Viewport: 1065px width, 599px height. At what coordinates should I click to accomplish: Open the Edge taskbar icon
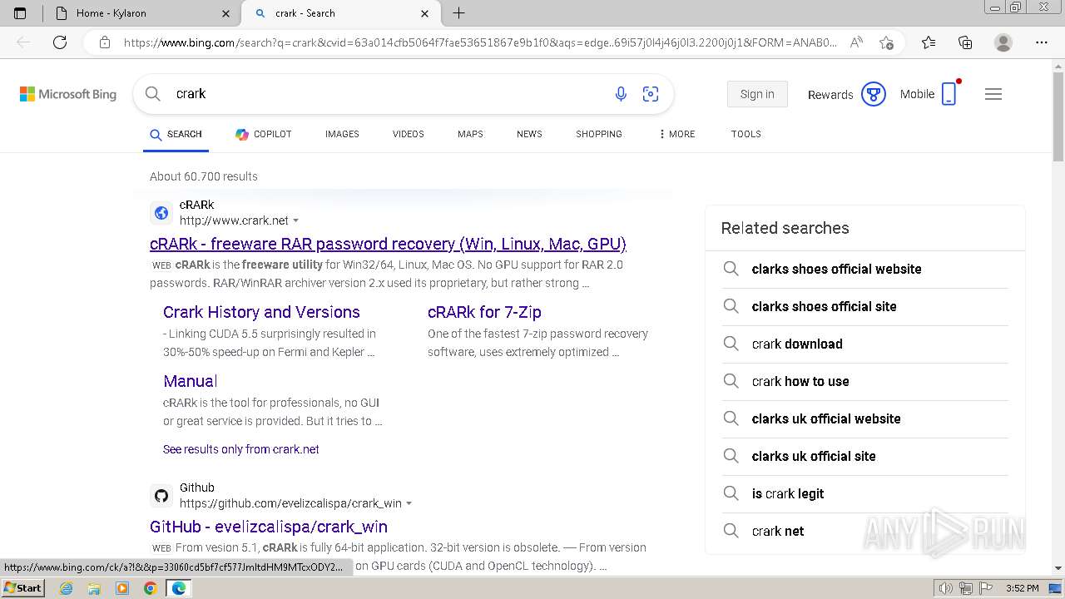point(179,588)
